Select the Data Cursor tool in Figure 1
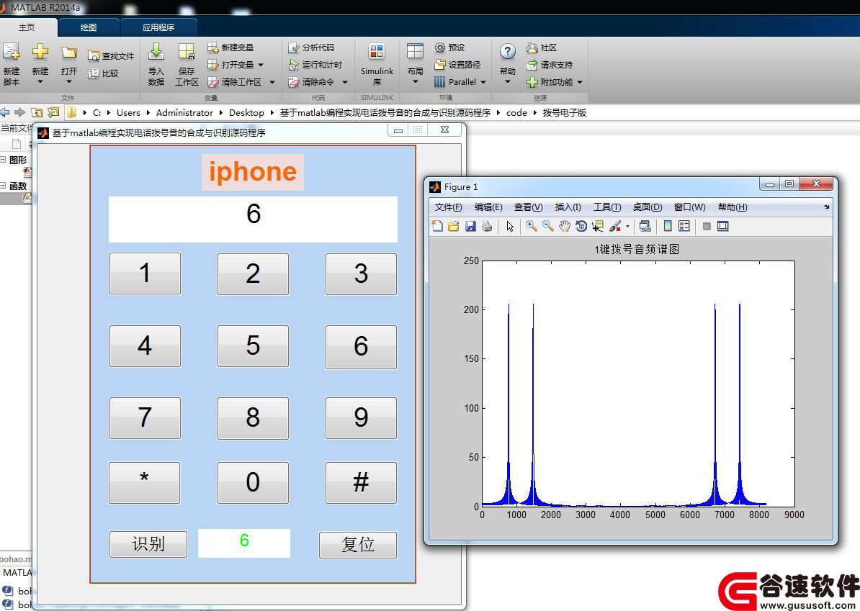Image resolution: width=860 pixels, height=611 pixels. [x=598, y=226]
